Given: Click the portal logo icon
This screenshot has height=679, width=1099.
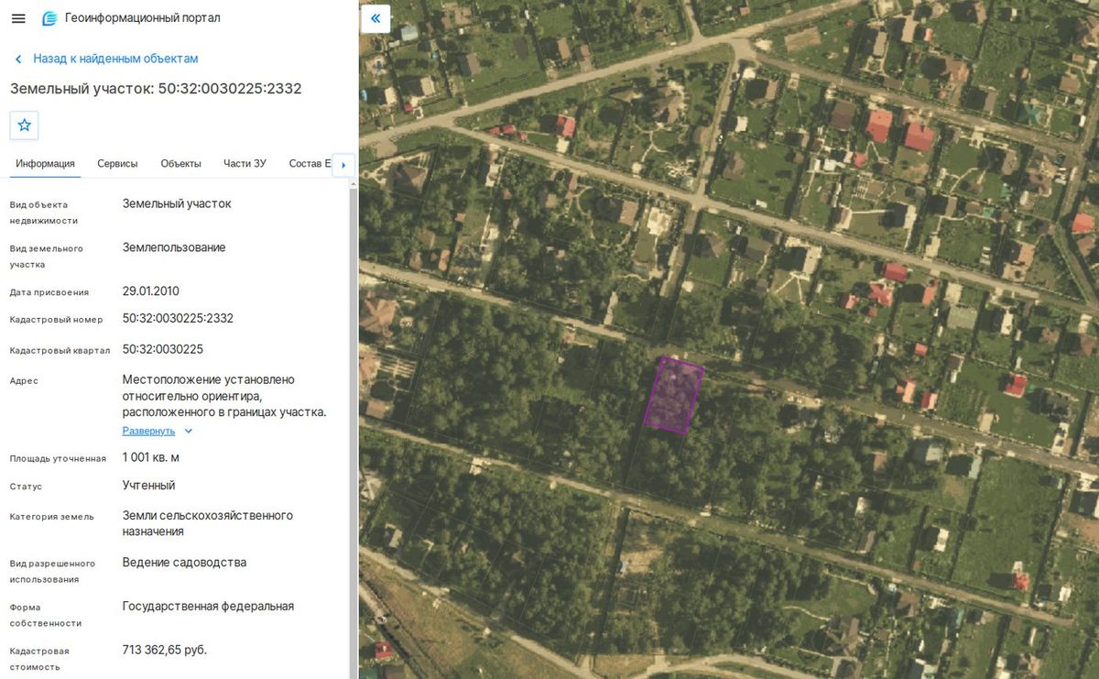Looking at the screenshot, I should click(x=49, y=18).
